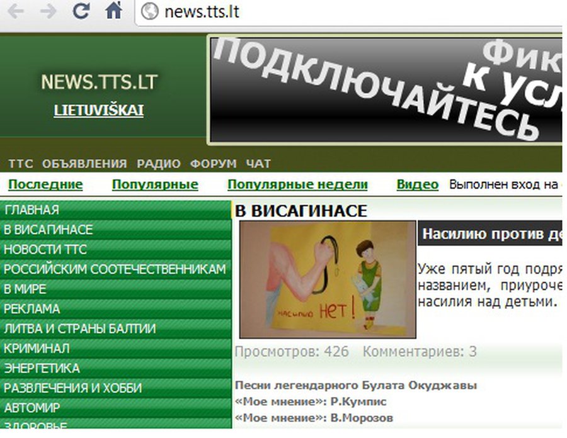The height and width of the screenshot is (438, 567).
Task: Switch to the Последние tab
Action: [x=47, y=184]
